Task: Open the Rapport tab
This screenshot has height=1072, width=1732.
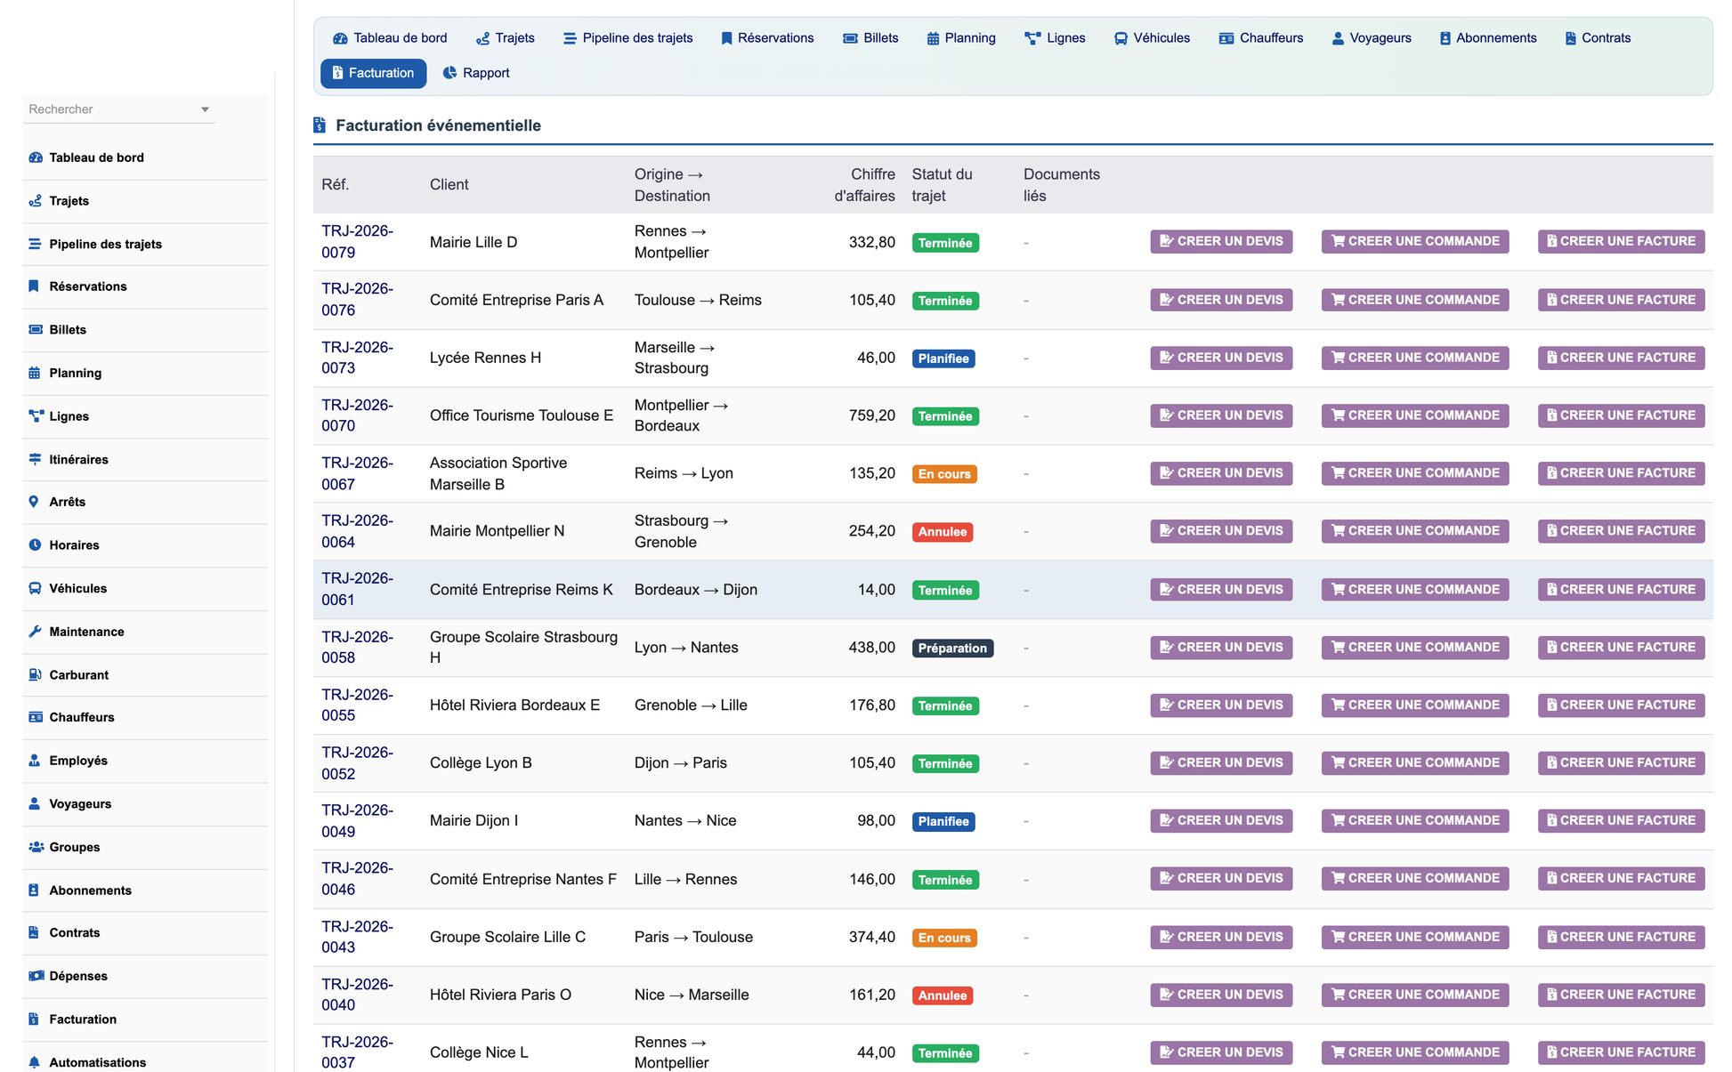Action: tap(476, 73)
